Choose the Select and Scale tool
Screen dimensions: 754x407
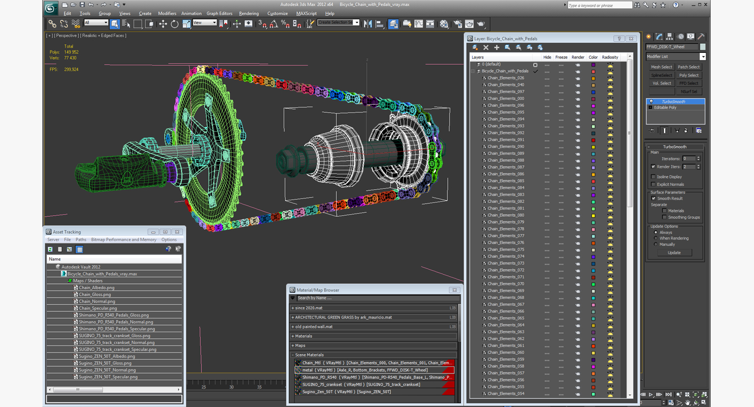pos(186,23)
